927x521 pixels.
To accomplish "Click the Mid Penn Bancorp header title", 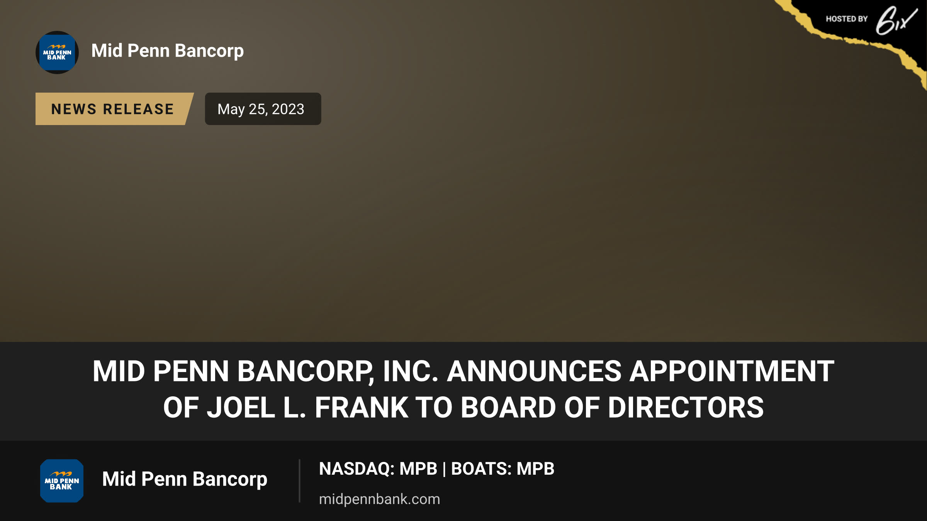I will pos(168,51).
